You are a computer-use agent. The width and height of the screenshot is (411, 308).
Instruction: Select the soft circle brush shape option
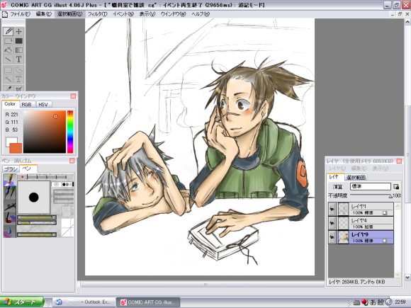56,184
